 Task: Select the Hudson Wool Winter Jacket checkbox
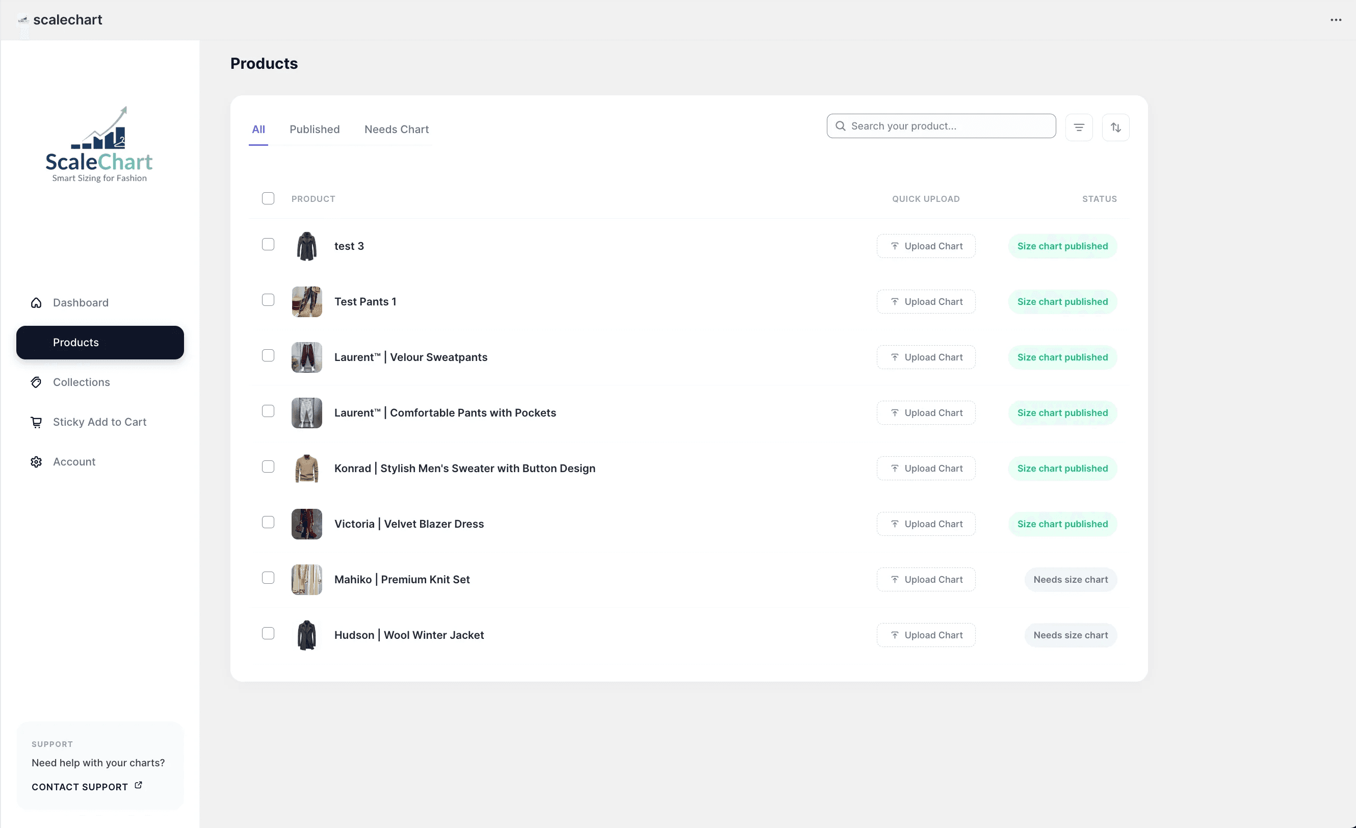[268, 634]
